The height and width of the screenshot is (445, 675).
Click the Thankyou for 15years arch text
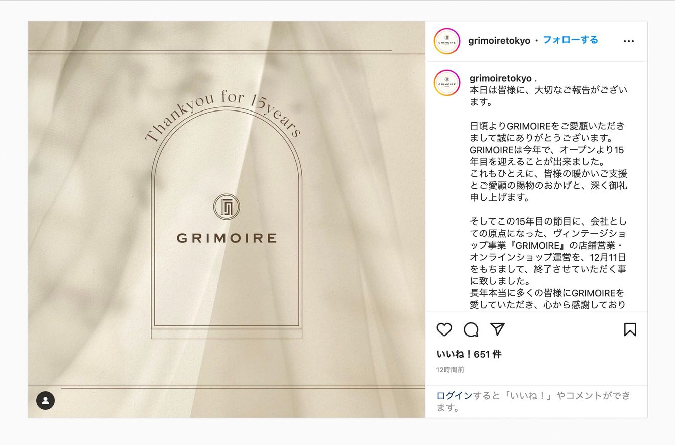click(223, 116)
